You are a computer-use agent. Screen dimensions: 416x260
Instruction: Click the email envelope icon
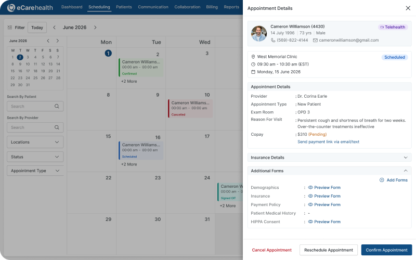click(315, 41)
